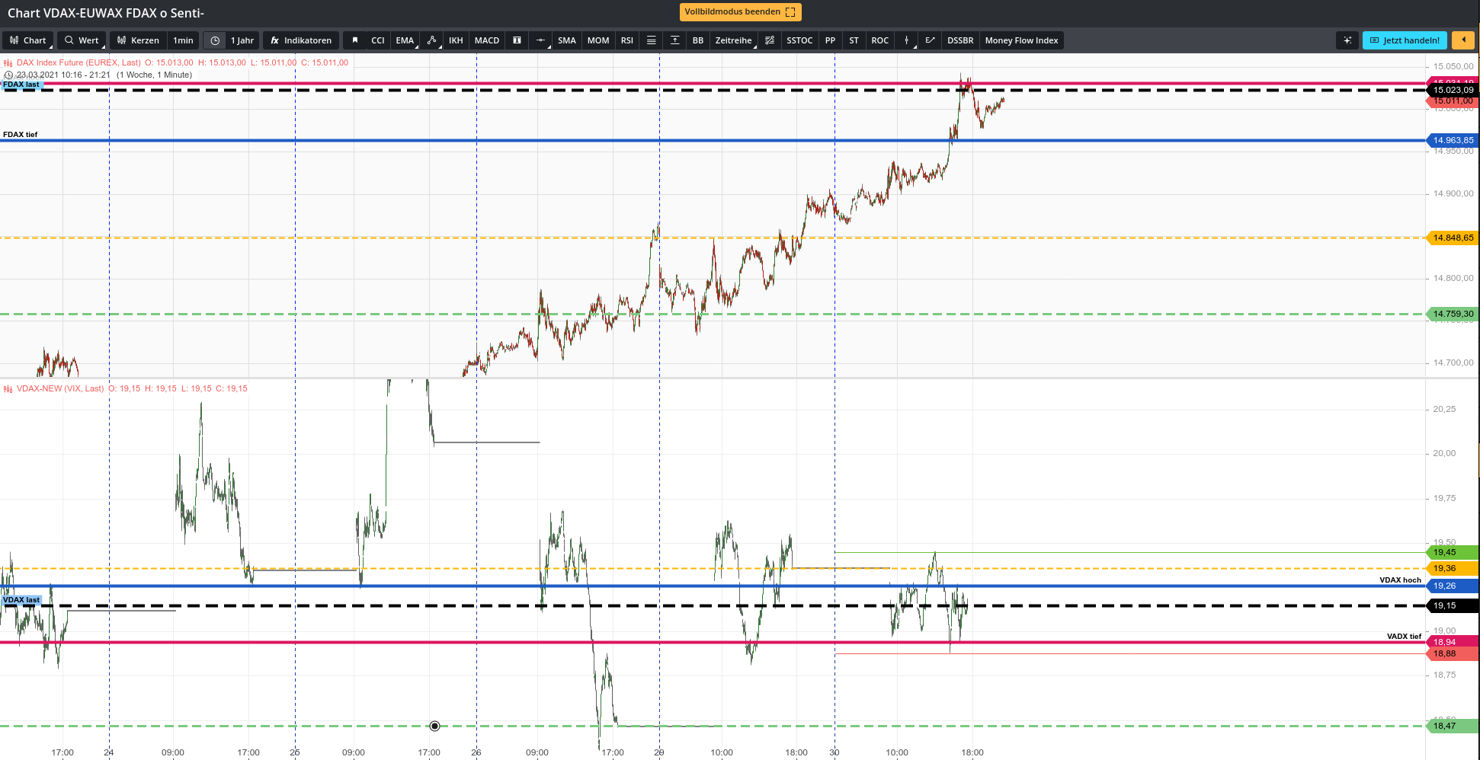Click the magic wand icon near Jetzt handeln
Image resolution: width=1480 pixels, height=760 pixels.
(1347, 40)
